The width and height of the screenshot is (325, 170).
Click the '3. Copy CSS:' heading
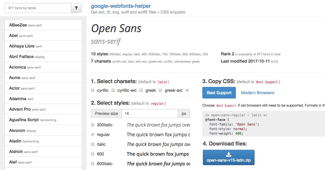pos(219,81)
